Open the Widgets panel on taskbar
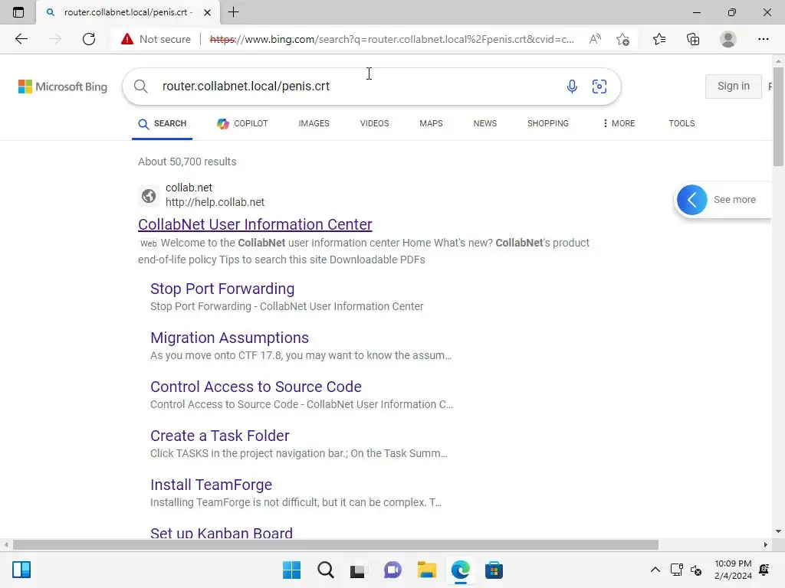The width and height of the screenshot is (785, 588). (21, 570)
